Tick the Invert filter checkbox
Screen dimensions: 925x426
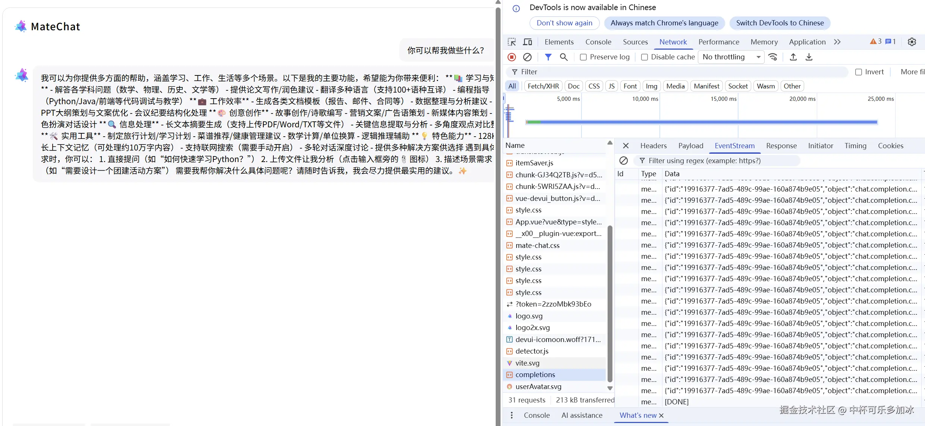[859, 72]
